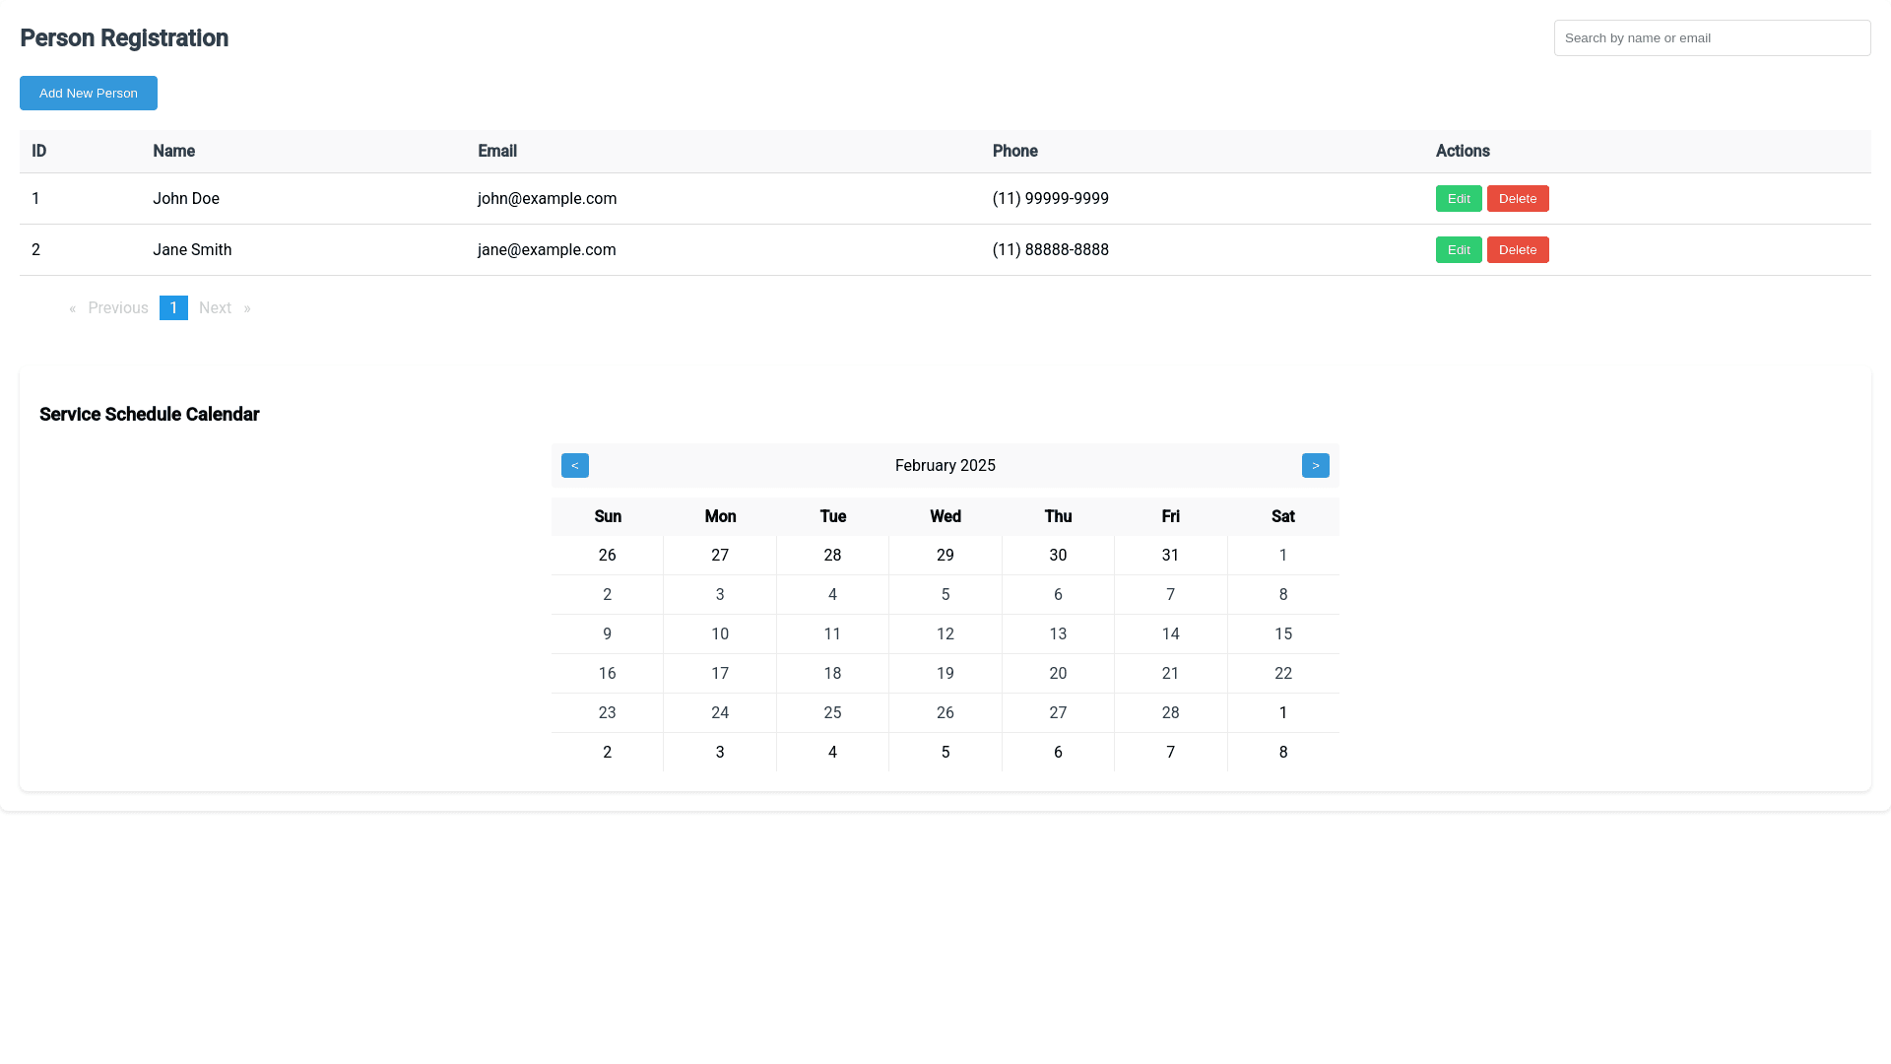Click Add New Person button

pos(89,94)
